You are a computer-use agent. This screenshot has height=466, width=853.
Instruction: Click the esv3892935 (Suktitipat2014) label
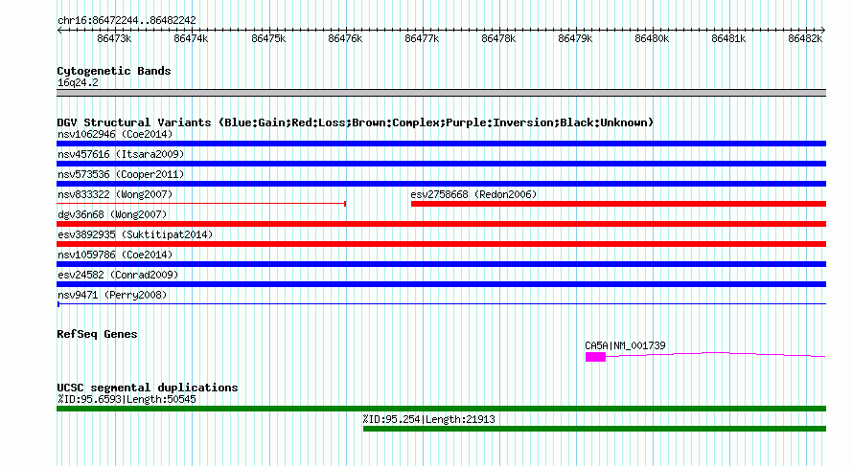[x=135, y=234]
